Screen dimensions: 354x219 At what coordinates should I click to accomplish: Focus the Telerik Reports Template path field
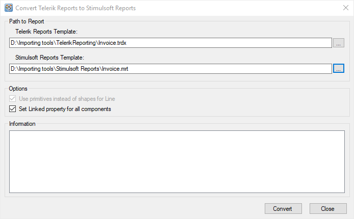(x=204, y=43)
